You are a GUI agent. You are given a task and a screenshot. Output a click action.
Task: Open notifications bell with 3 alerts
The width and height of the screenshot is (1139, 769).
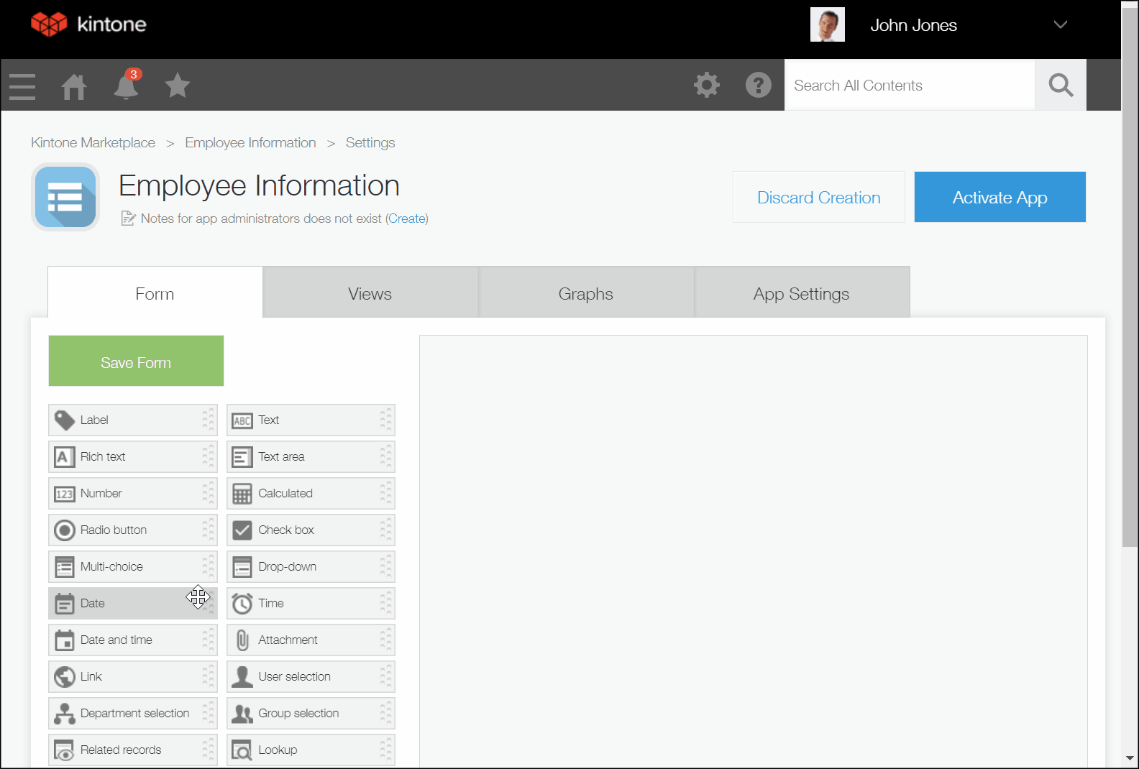(x=126, y=86)
